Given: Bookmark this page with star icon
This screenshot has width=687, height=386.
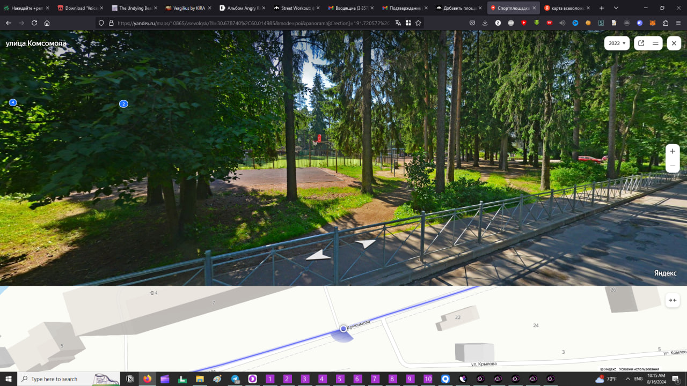Looking at the screenshot, I should 418,23.
